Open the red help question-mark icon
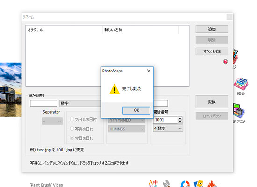Viewport: 257px width, 187px height. click(x=226, y=62)
